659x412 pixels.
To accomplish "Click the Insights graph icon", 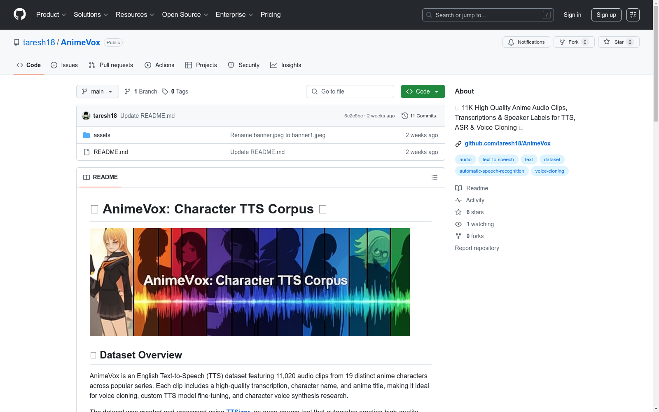I will point(273,65).
